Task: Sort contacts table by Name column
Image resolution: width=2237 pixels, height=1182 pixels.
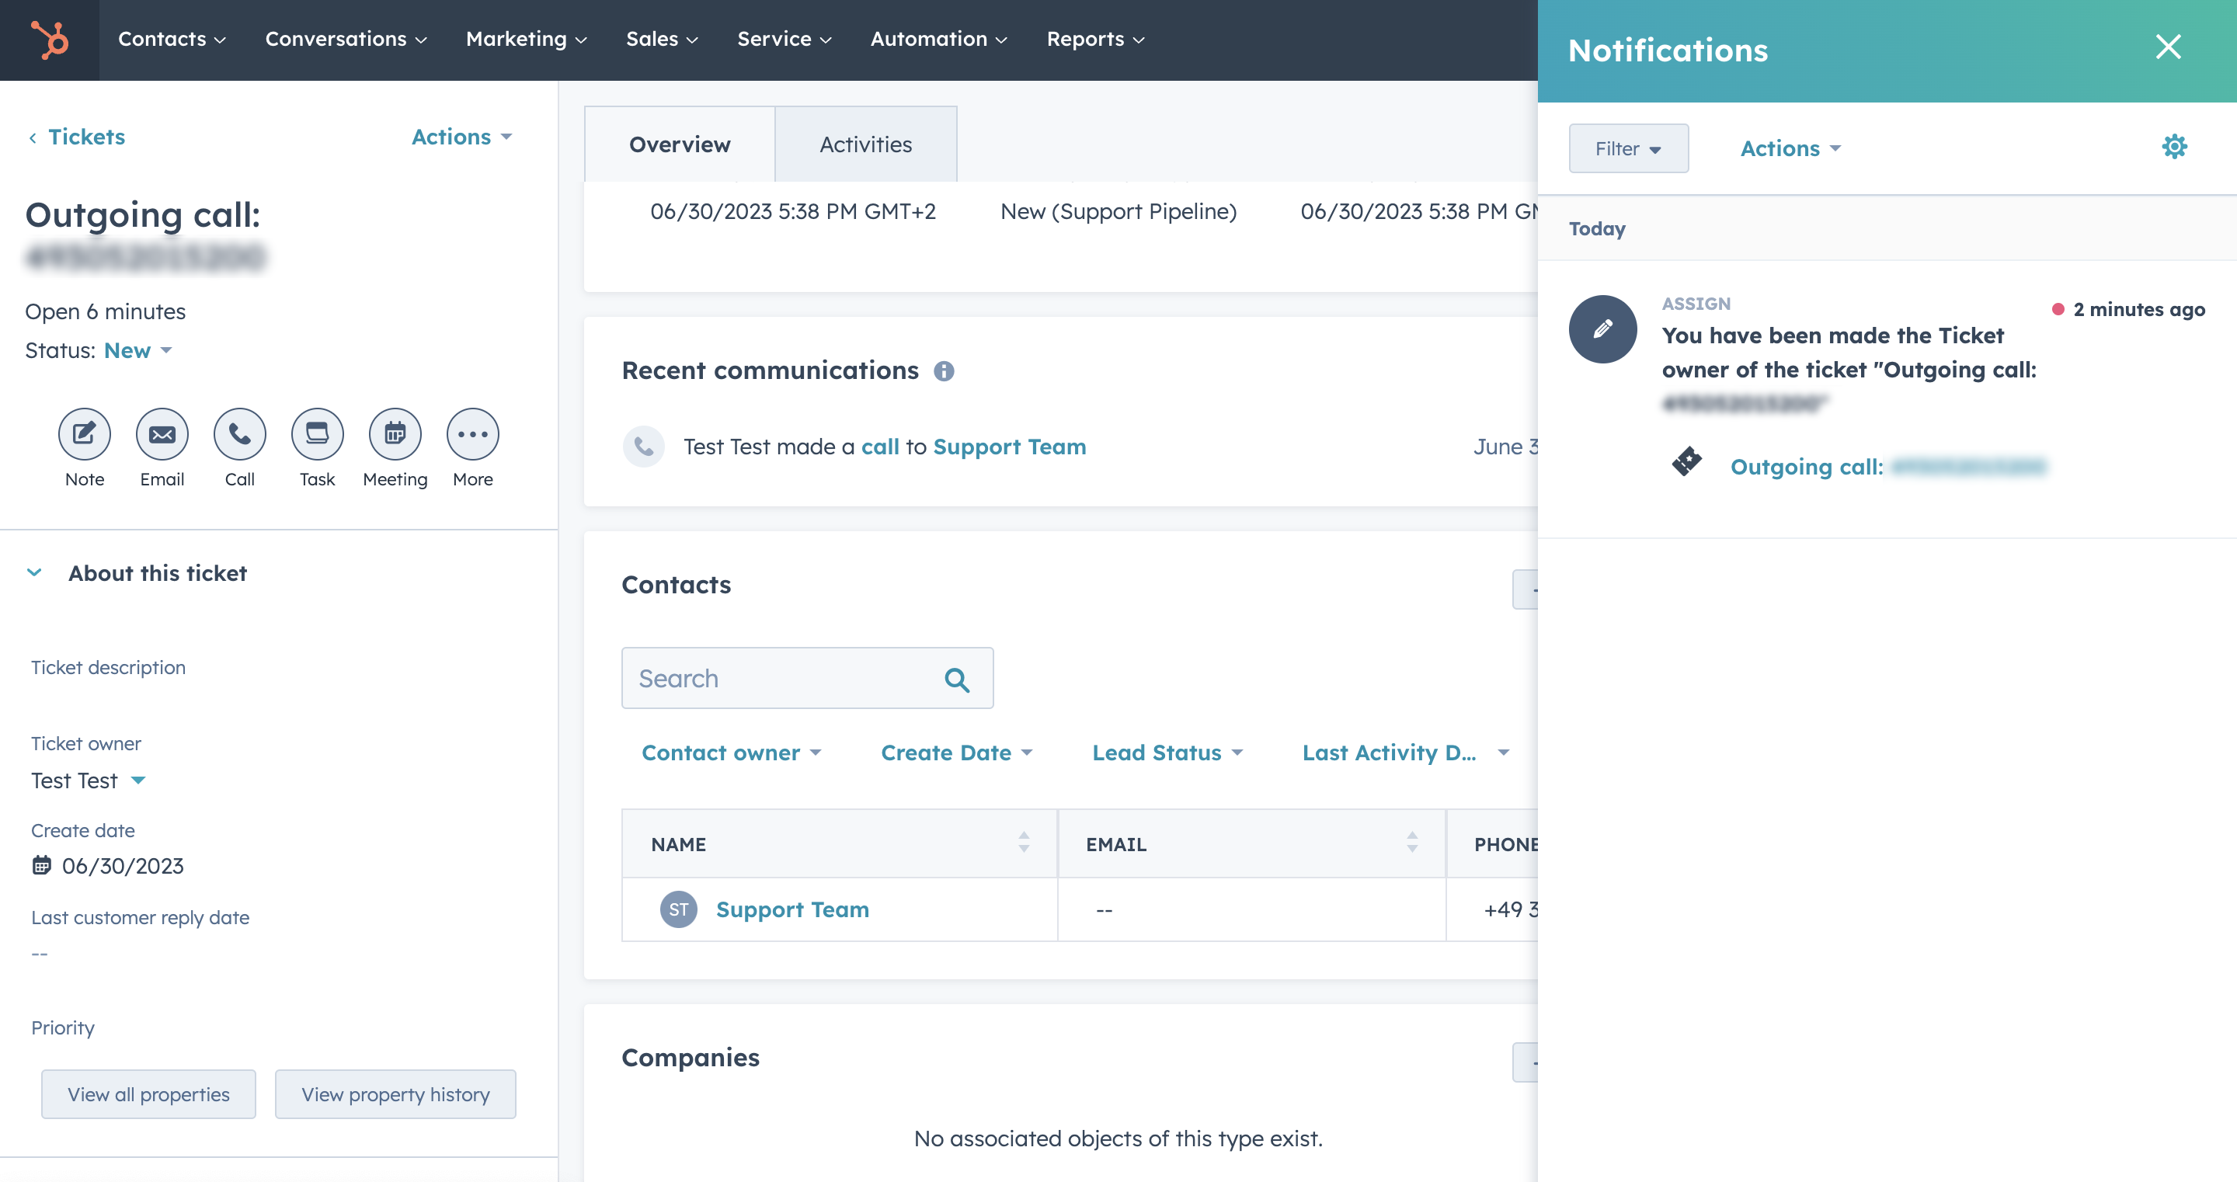Action: (x=1024, y=843)
